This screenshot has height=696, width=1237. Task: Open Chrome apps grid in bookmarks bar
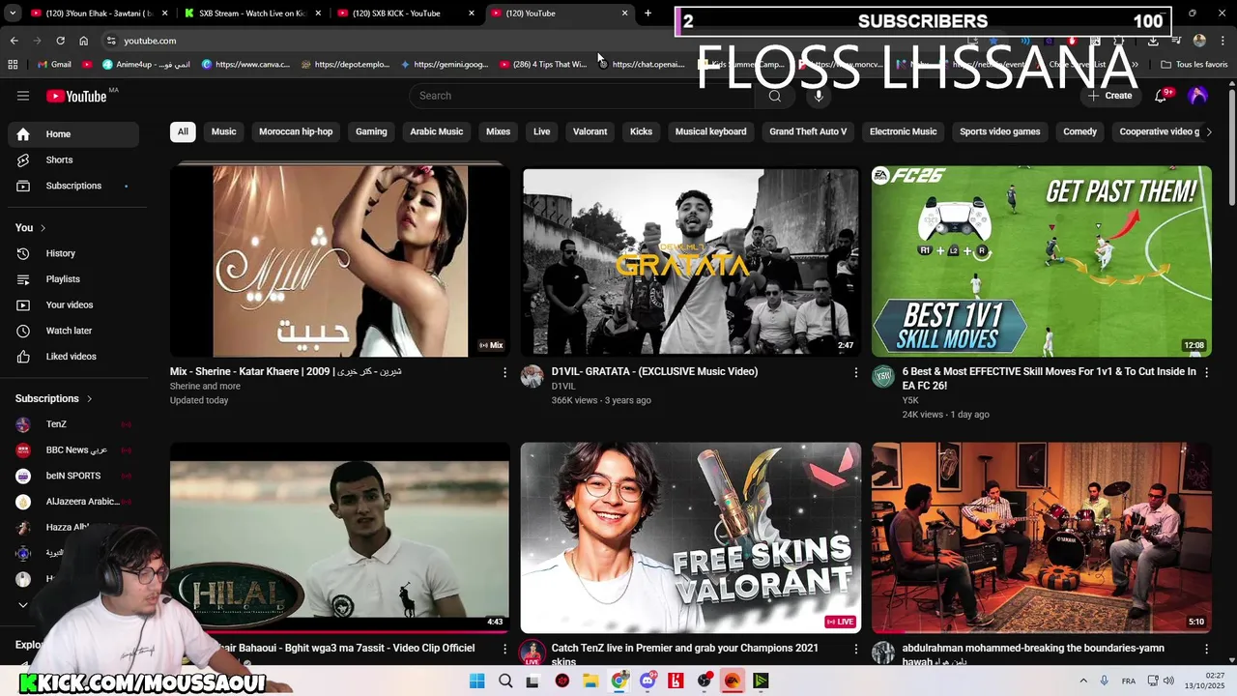13,65
